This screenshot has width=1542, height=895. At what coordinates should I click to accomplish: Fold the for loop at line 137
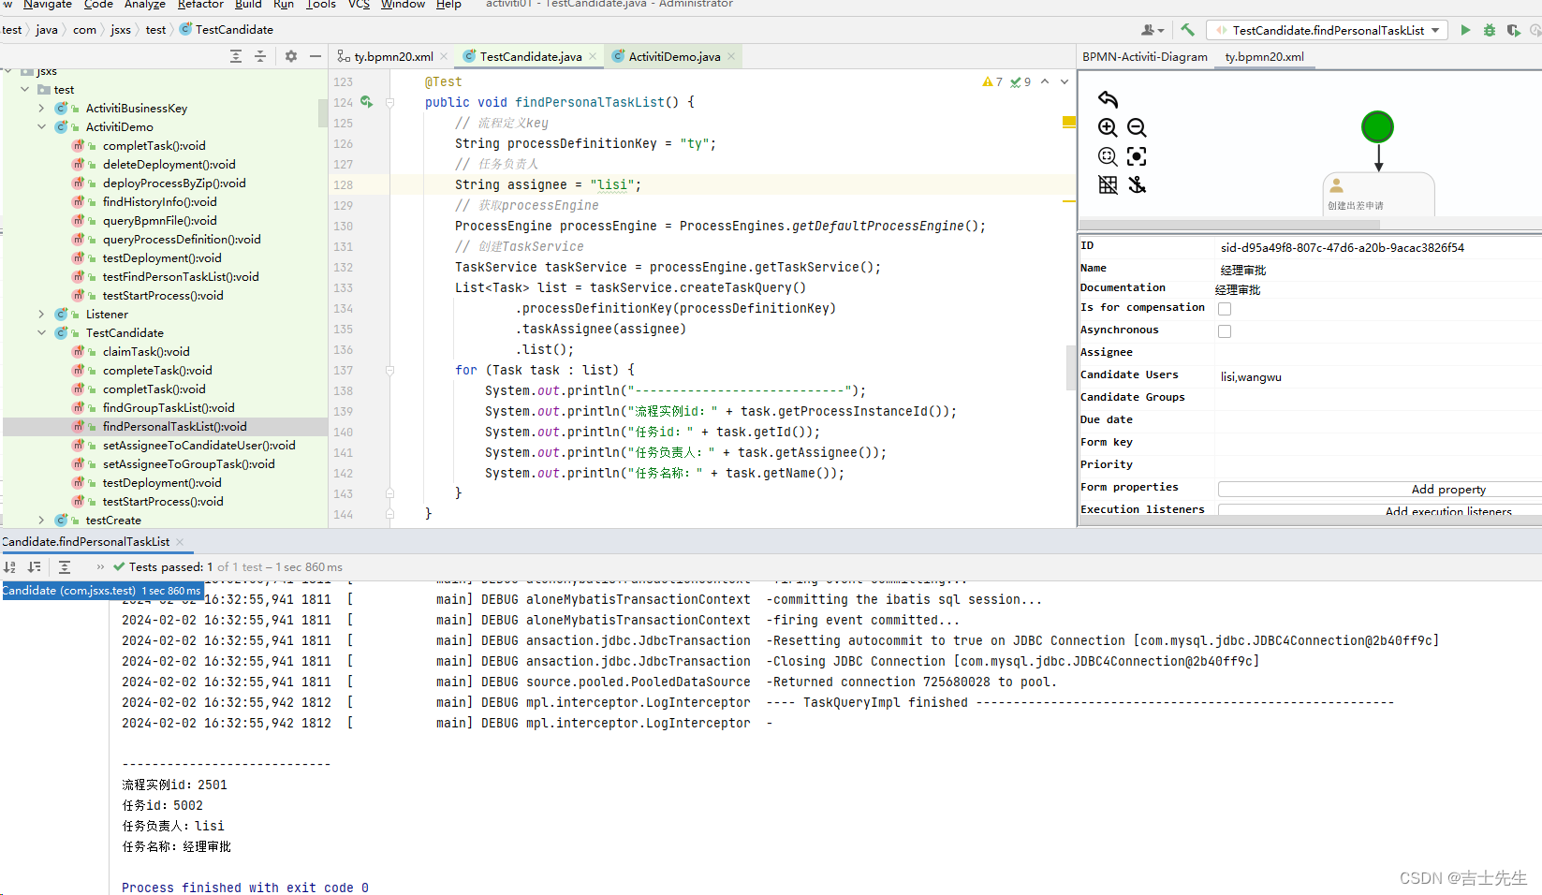(x=390, y=370)
